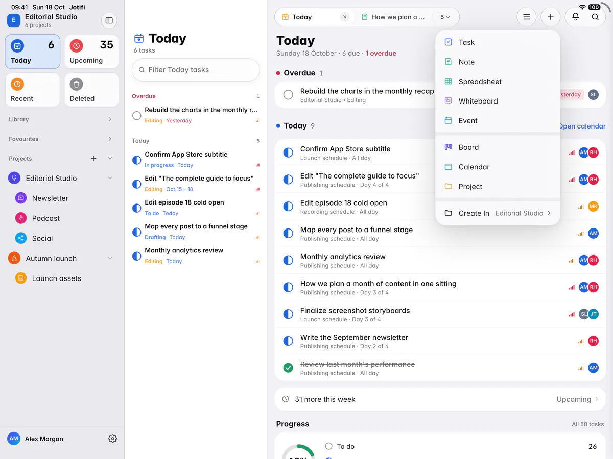Screen dimensions: 613x459
Task: Switch to How we plan a... tab
Action: 393,17
